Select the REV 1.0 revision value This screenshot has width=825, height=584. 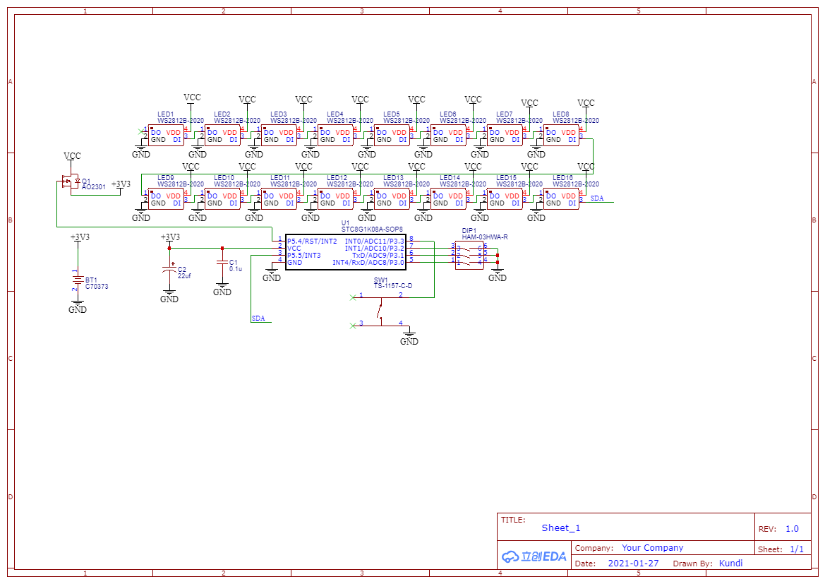pyautogui.click(x=792, y=529)
